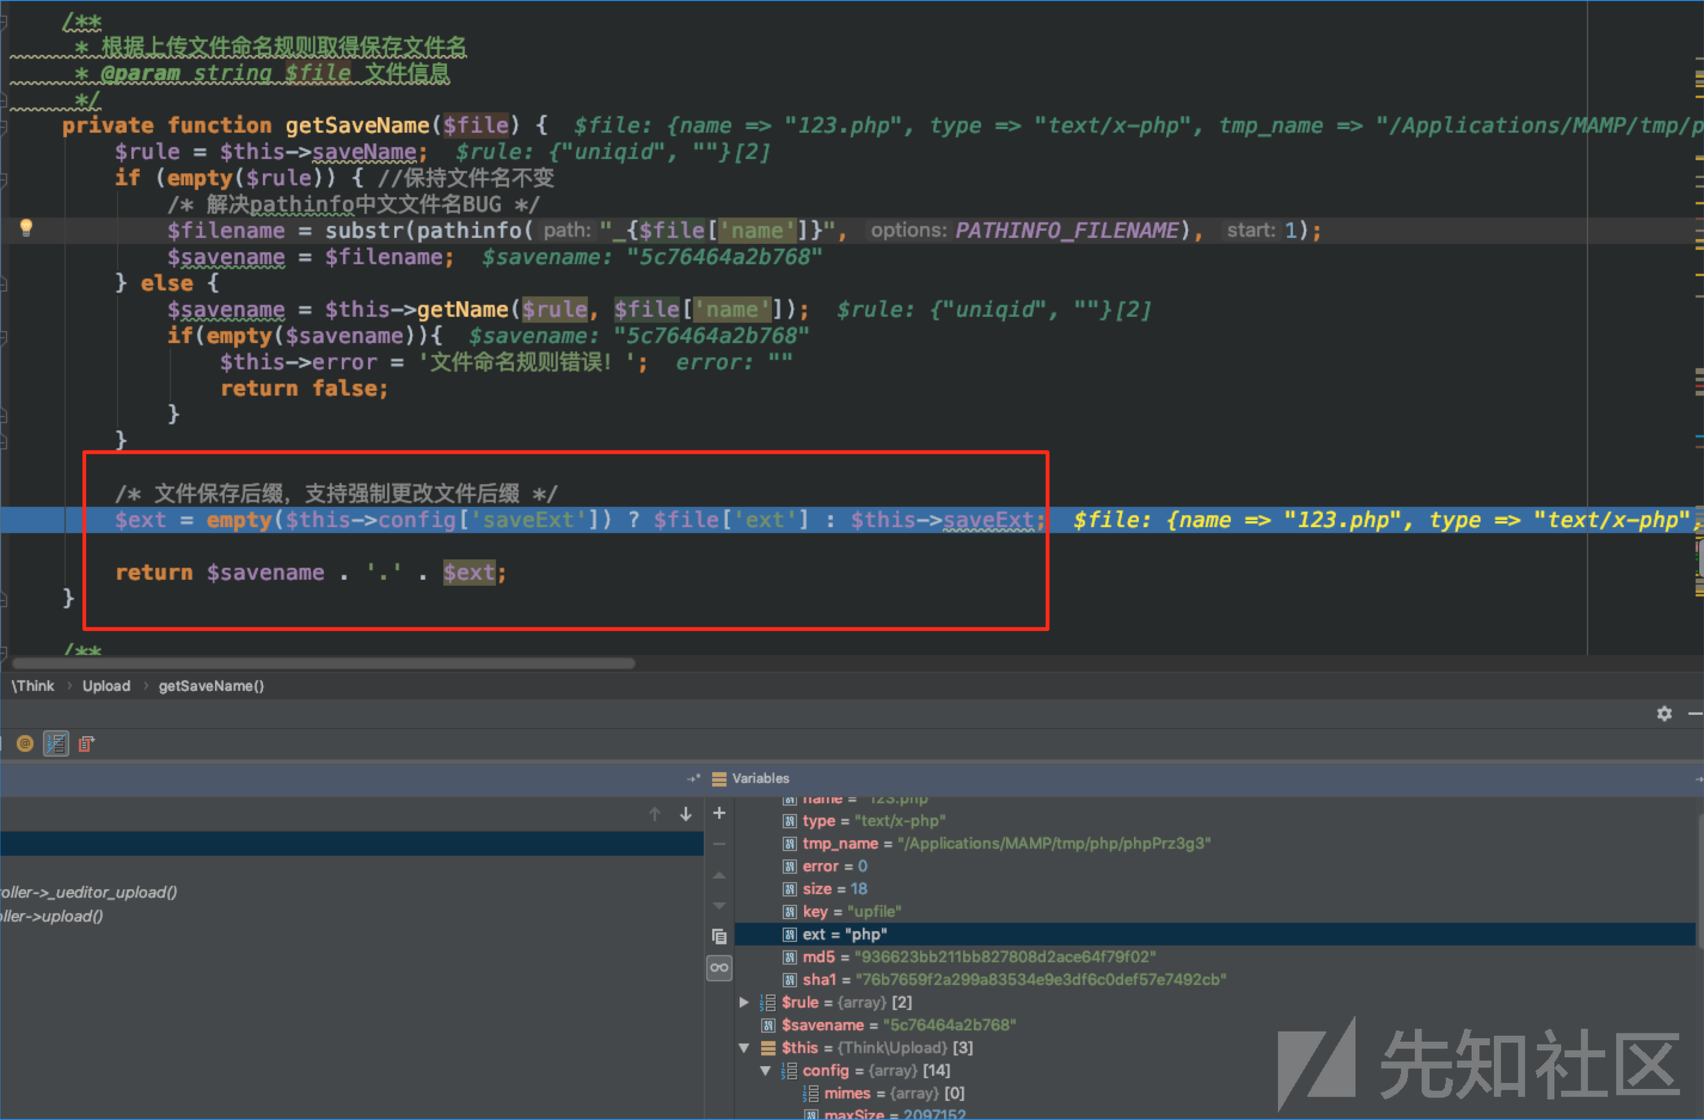Click the getSaveName() breadcrumb item
This screenshot has height=1120, width=1704.
point(212,686)
